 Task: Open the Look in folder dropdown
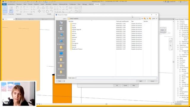tap(140, 18)
